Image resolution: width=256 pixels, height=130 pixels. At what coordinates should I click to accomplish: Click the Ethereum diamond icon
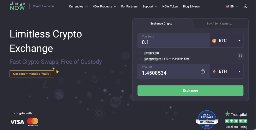[x=214, y=71]
